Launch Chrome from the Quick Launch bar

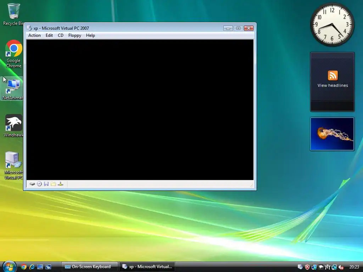[24, 267]
